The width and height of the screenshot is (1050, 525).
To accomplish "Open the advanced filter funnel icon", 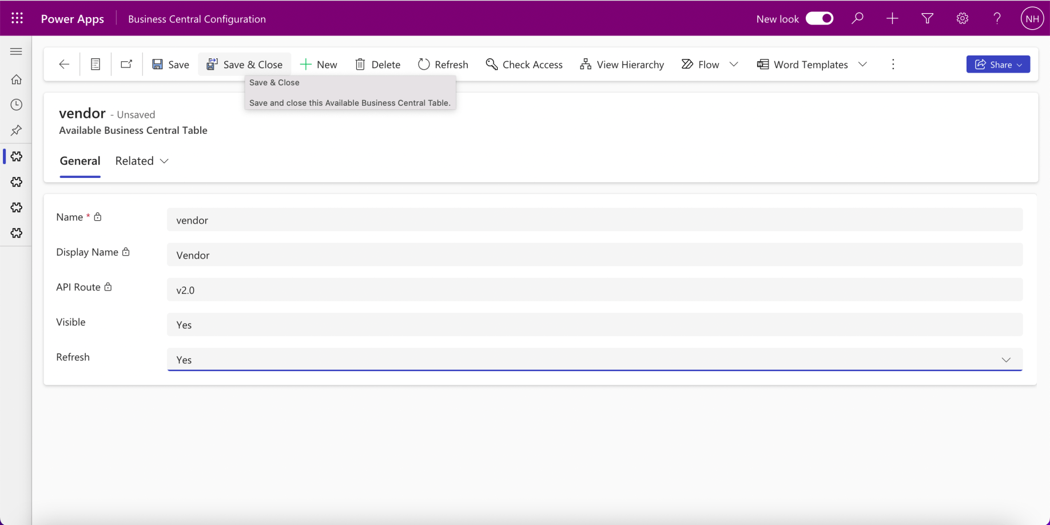I will pyautogui.click(x=927, y=18).
